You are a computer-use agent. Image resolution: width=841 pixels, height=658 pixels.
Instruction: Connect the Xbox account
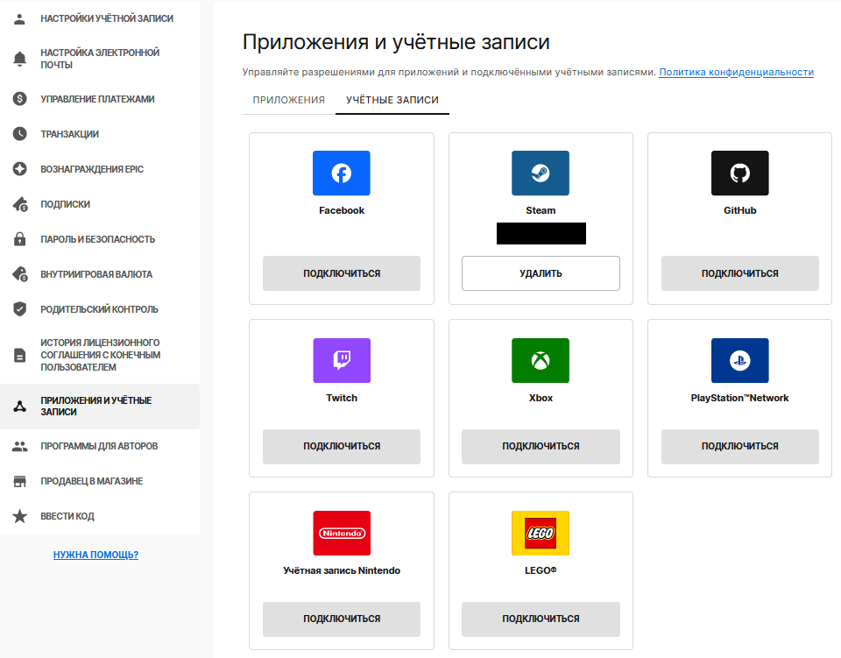pos(541,446)
